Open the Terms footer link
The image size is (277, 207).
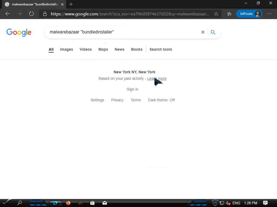click(136, 100)
